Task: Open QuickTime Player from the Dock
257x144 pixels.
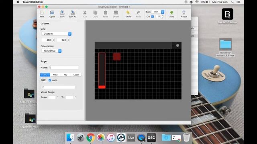Action: pos(141,138)
